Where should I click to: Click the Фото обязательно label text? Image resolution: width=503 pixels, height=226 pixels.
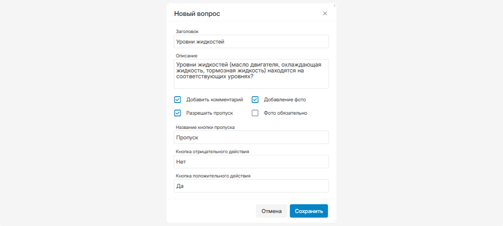pyautogui.click(x=285, y=113)
